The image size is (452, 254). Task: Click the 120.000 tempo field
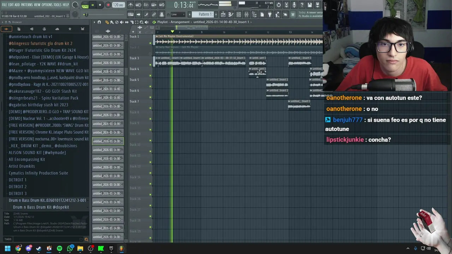(x=118, y=5)
